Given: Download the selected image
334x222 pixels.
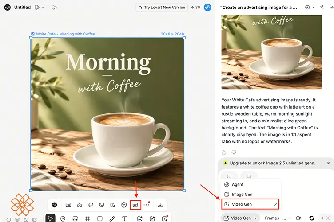Looking at the screenshot, I should click(160, 205).
